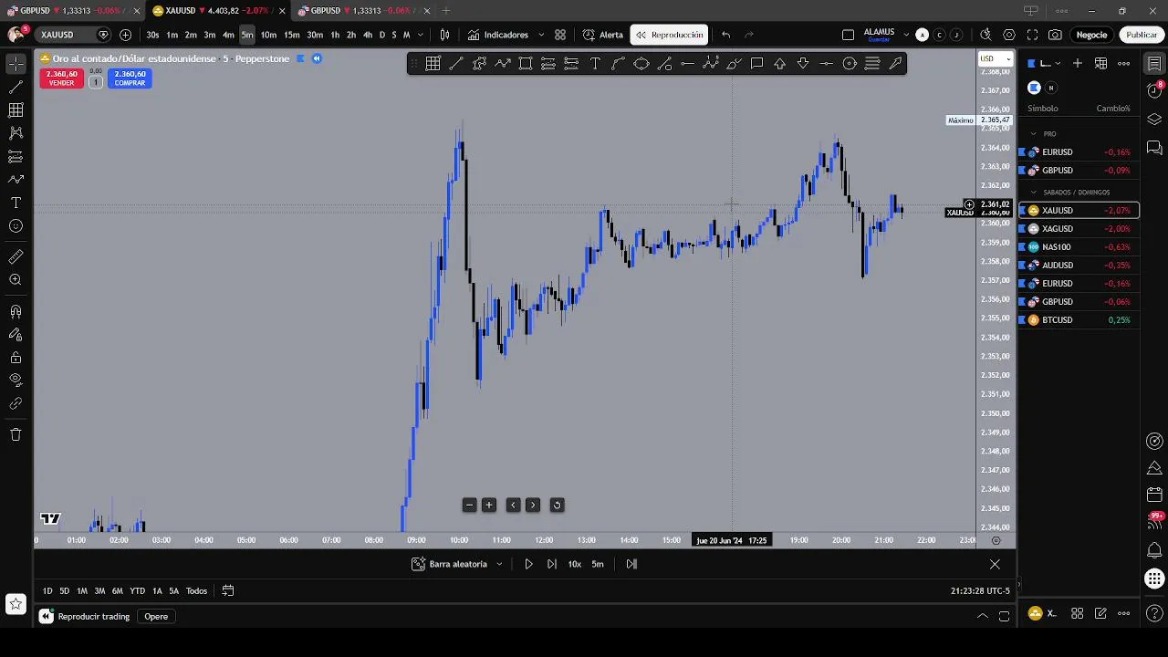The height and width of the screenshot is (657, 1168).
Task: Enter fullscreen mode
Action: 1032,35
